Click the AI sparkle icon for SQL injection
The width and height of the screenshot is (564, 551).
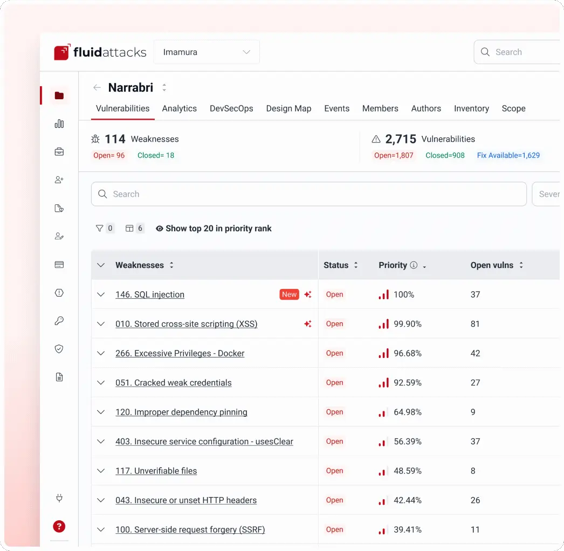pos(307,294)
